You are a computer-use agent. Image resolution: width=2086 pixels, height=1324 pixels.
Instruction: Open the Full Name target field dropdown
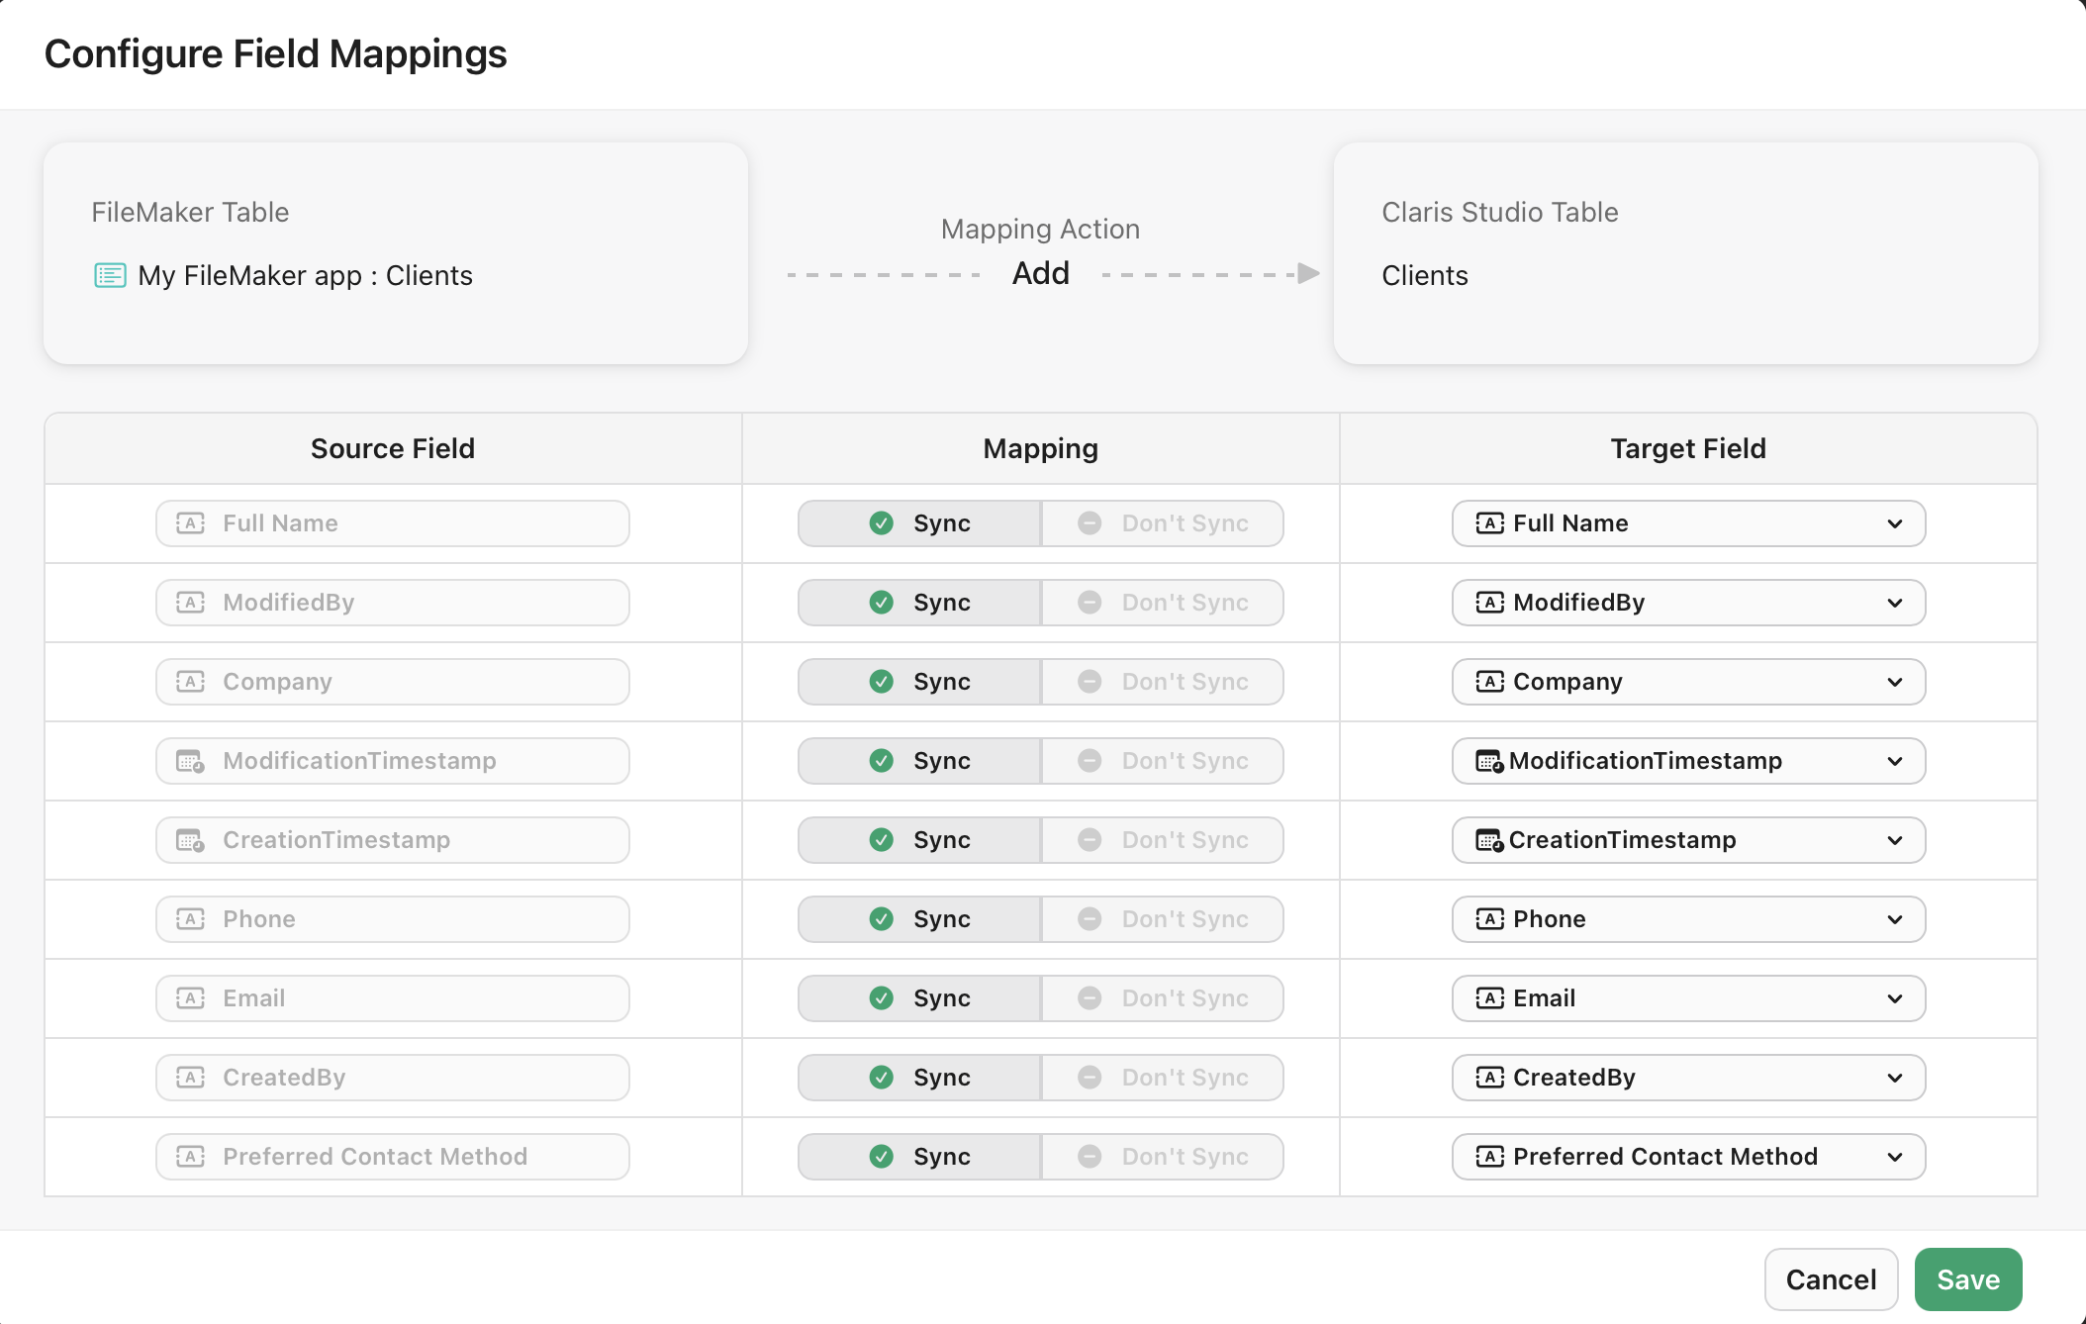[x=1895, y=523]
